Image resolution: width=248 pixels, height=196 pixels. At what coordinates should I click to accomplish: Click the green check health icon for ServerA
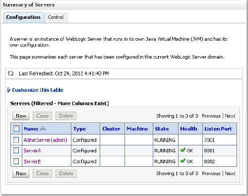point(183,150)
